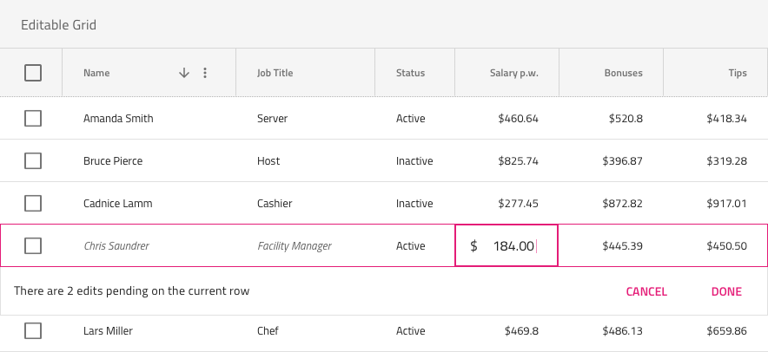Cancel the pending row edits
This screenshot has height=352, width=768.
646,291
